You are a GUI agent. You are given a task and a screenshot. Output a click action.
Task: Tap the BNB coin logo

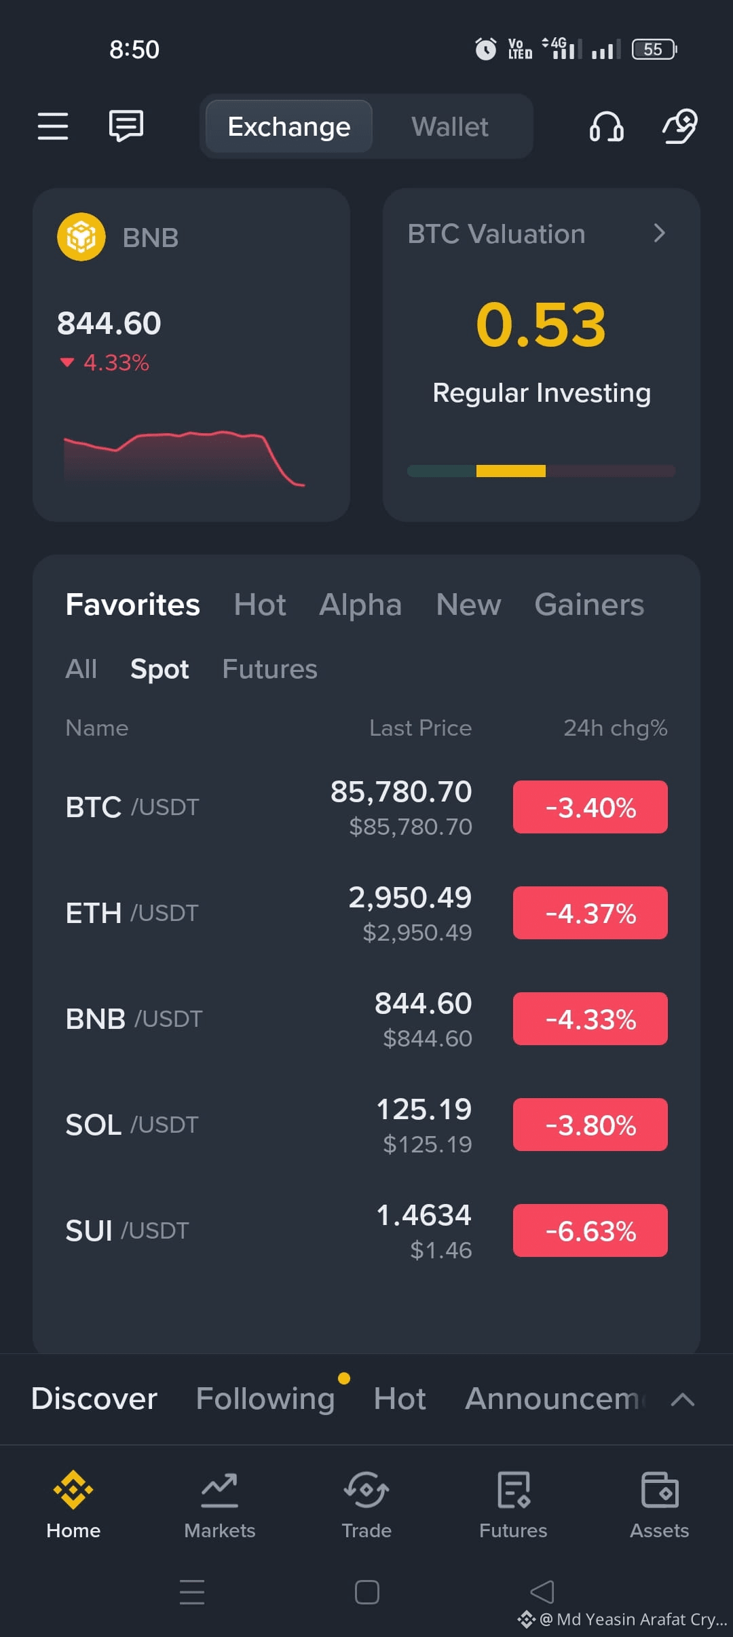pyautogui.click(x=81, y=238)
